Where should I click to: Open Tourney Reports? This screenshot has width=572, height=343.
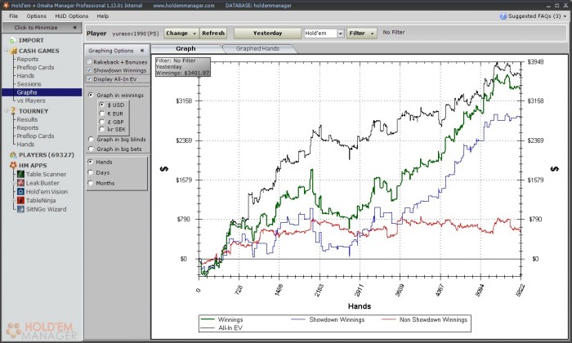[27, 127]
